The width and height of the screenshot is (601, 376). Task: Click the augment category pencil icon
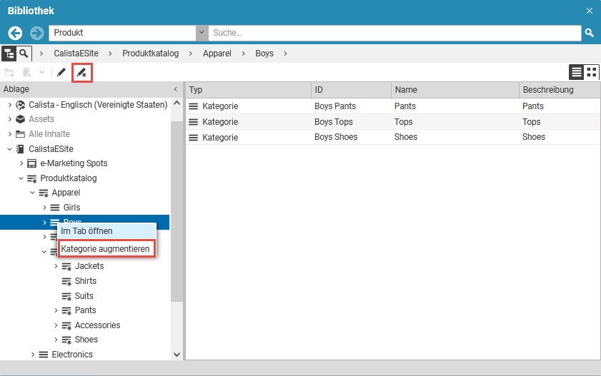pyautogui.click(x=81, y=72)
